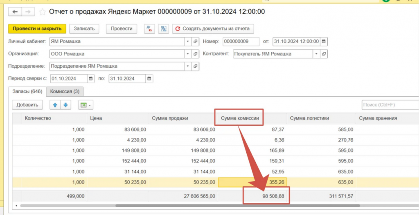Image resolution: width=419 pixels, height=215 pixels.
Task: Click the forward navigation arrow
Action: (x=28, y=12)
